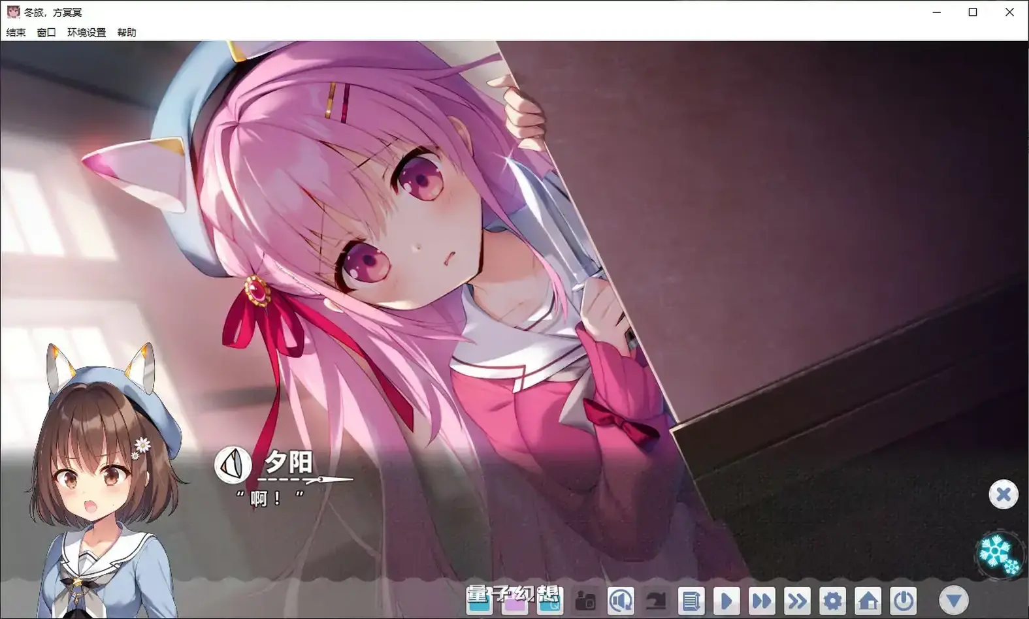The width and height of the screenshot is (1029, 619).
Task: Click the power icon to quit
Action: [903, 601]
